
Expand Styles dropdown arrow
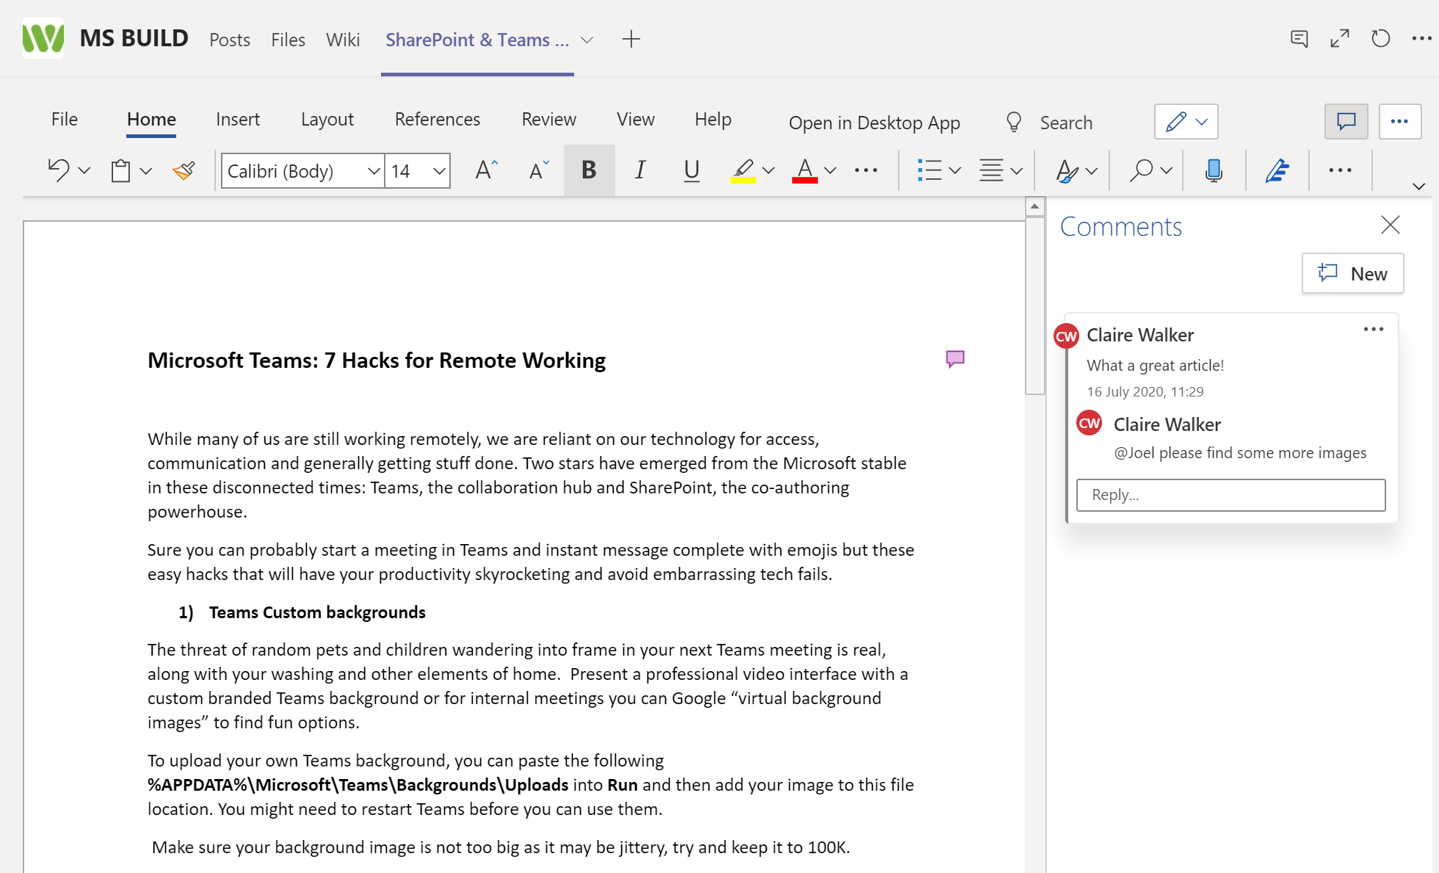click(1091, 170)
